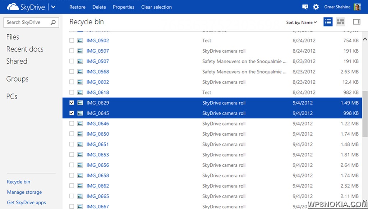Open the Sort by Name dropdown
The width and height of the screenshot is (368, 209).
tap(302, 23)
